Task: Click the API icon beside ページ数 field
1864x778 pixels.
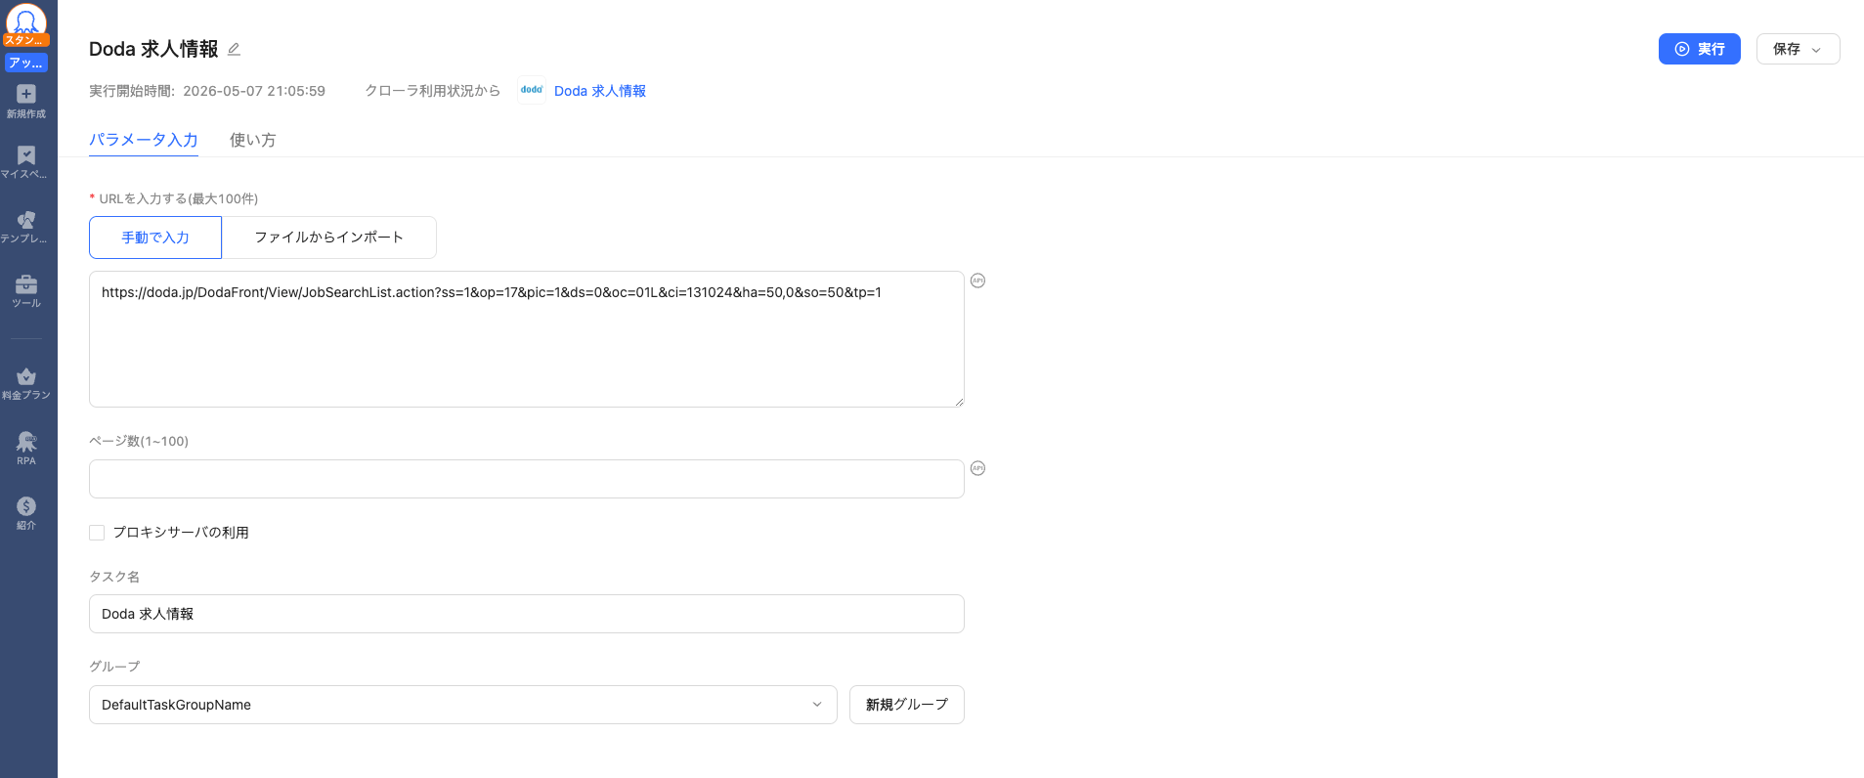Action: click(x=977, y=468)
